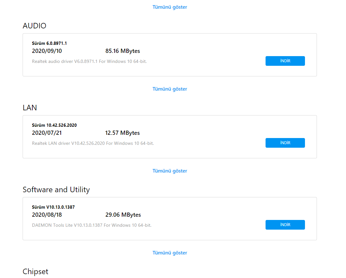Click the Sürüm V10.13.0.1387 version label
Viewport: 346px width, 278px height.
click(53, 207)
